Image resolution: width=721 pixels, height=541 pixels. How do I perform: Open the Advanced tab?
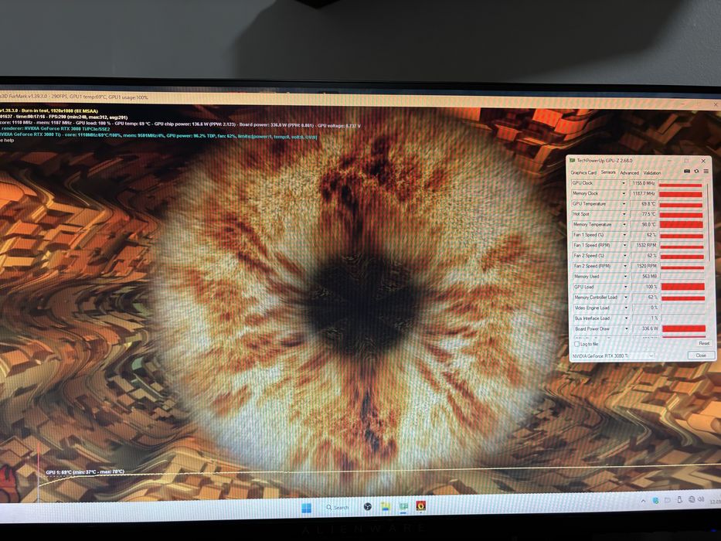(x=629, y=172)
